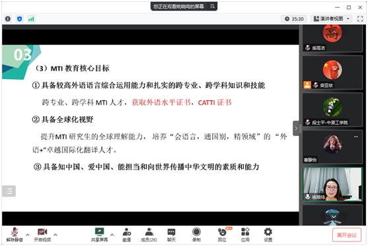Select the active speaker video thumbnail
The image size is (368, 246).
(332, 184)
